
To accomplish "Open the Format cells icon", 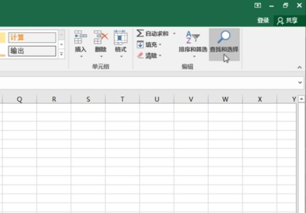I will coord(120,37).
